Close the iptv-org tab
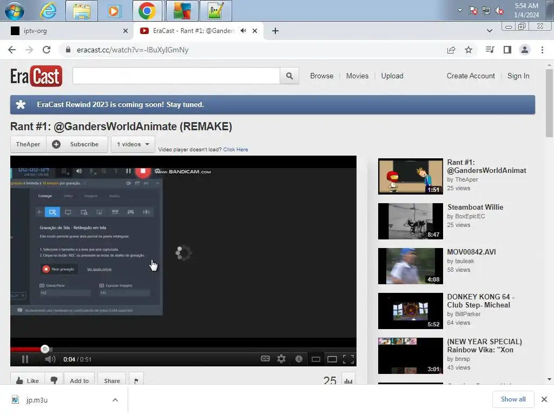 coord(126,31)
